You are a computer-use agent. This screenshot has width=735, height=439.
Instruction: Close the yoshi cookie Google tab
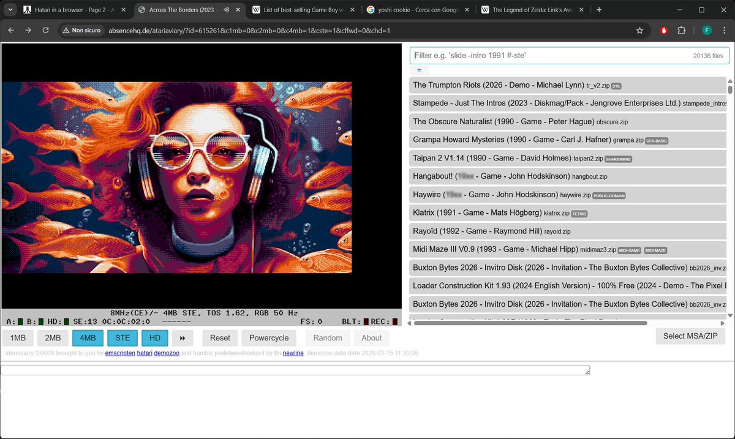467,10
